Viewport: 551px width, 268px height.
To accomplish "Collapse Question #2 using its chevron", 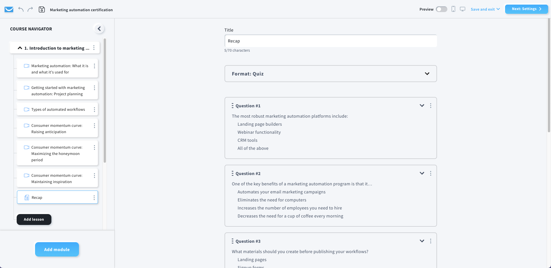I will [422, 173].
